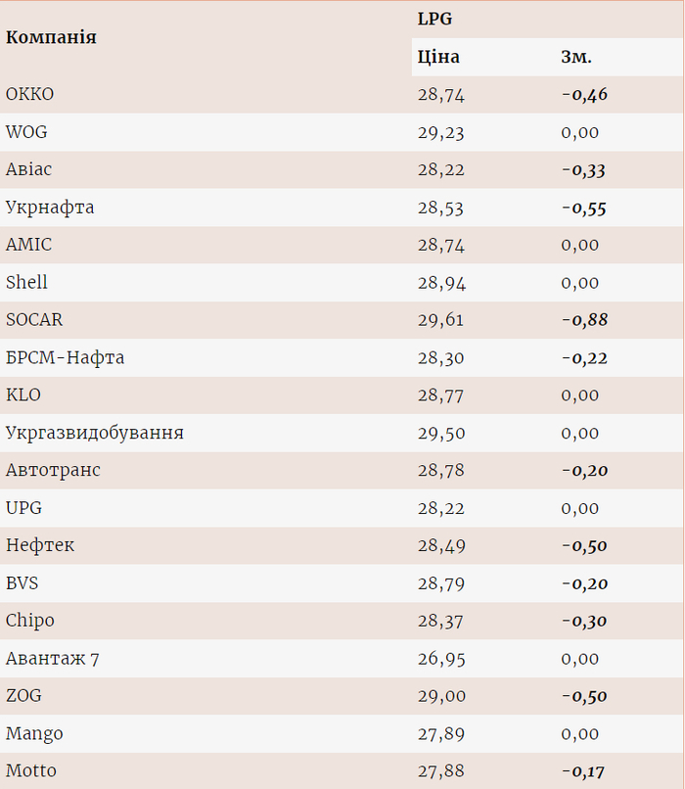685x789 pixels.
Task: Click the Авантаж 7 price 26,95
Action: (x=441, y=659)
